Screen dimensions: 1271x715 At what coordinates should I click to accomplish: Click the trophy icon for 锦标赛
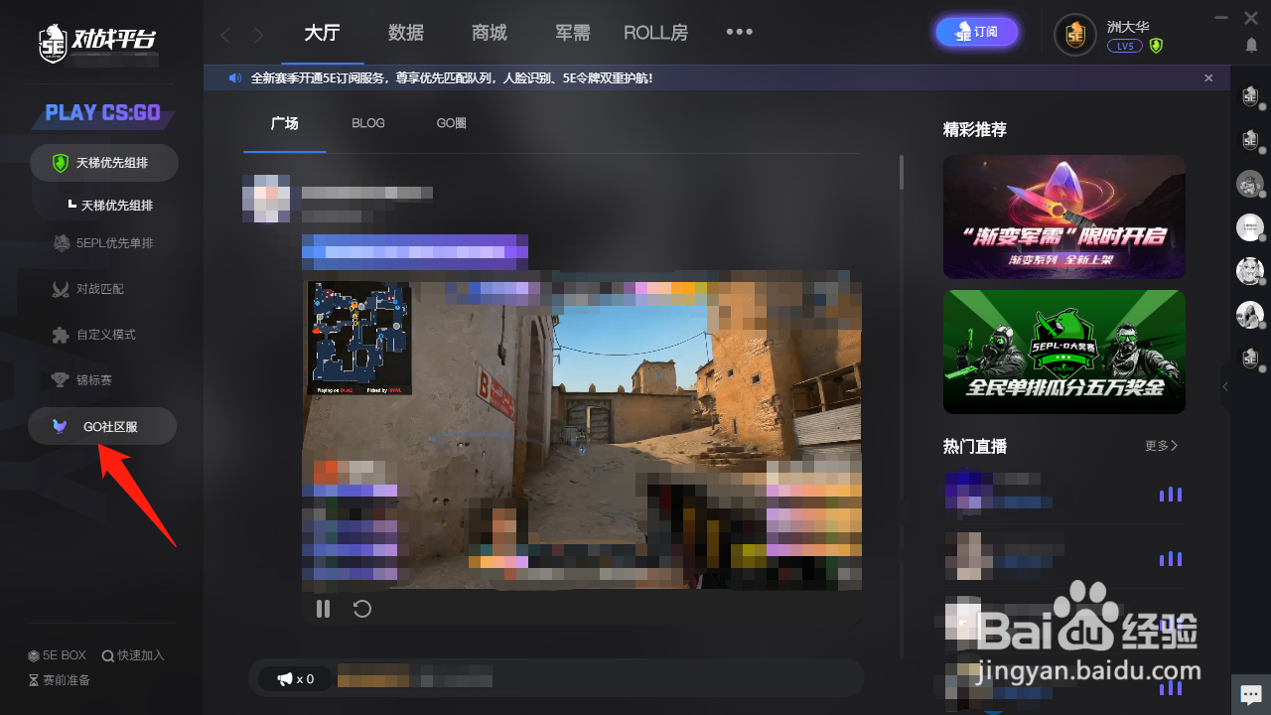click(61, 380)
